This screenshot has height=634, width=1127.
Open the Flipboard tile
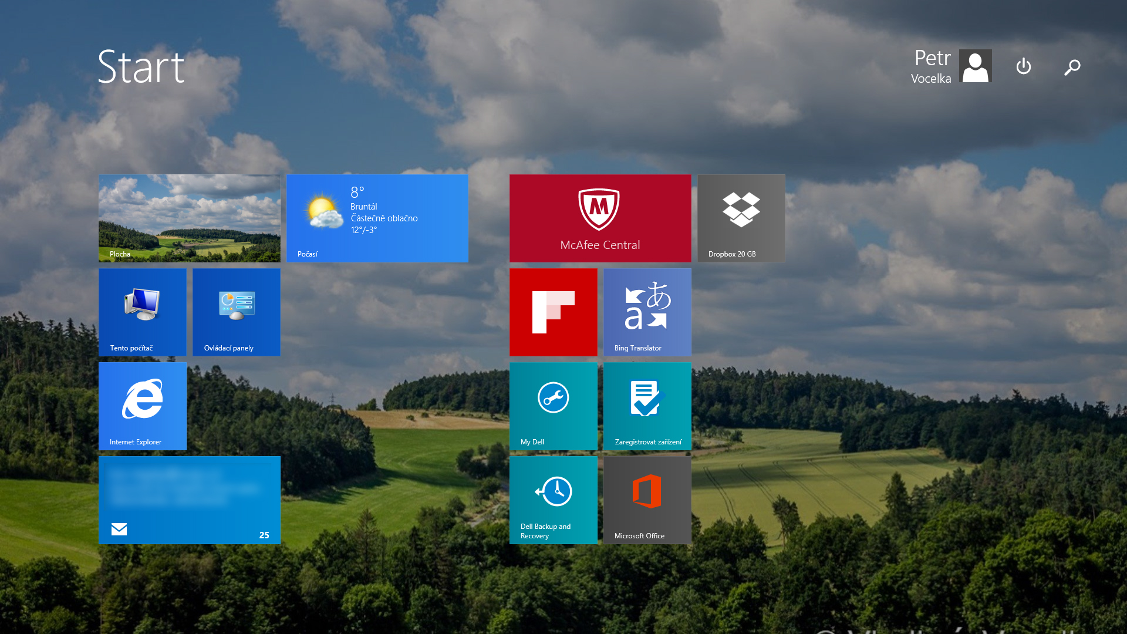click(x=553, y=312)
